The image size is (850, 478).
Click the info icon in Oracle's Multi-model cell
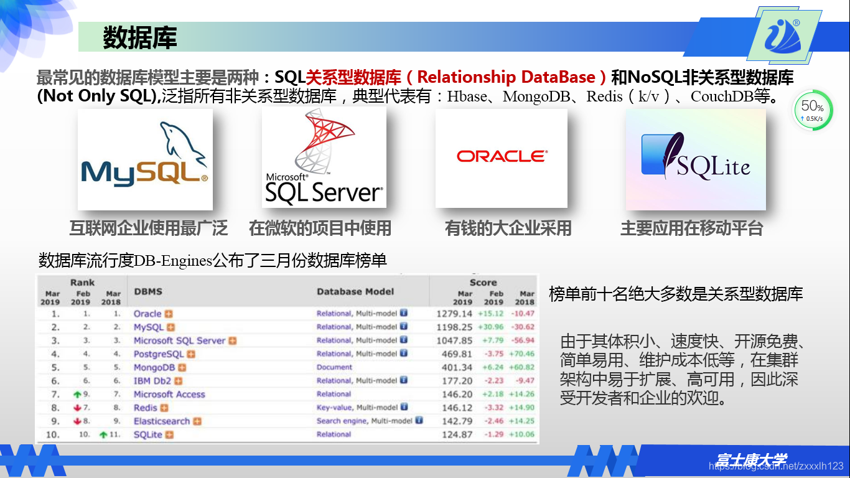(403, 314)
